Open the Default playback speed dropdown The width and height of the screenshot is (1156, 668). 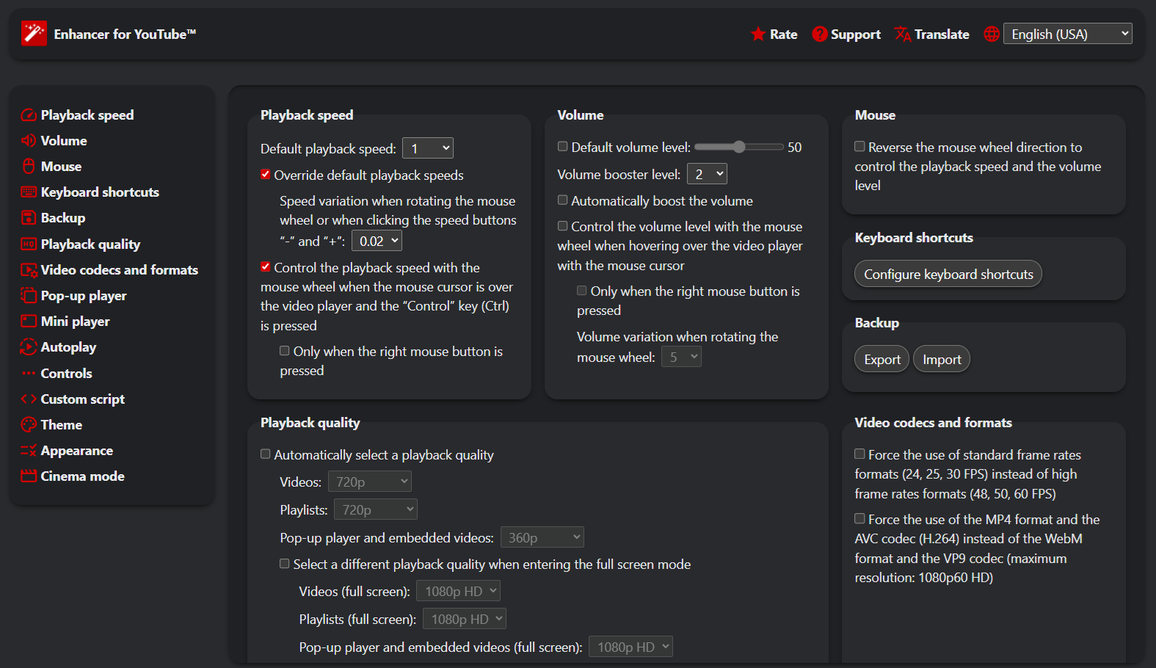[428, 148]
